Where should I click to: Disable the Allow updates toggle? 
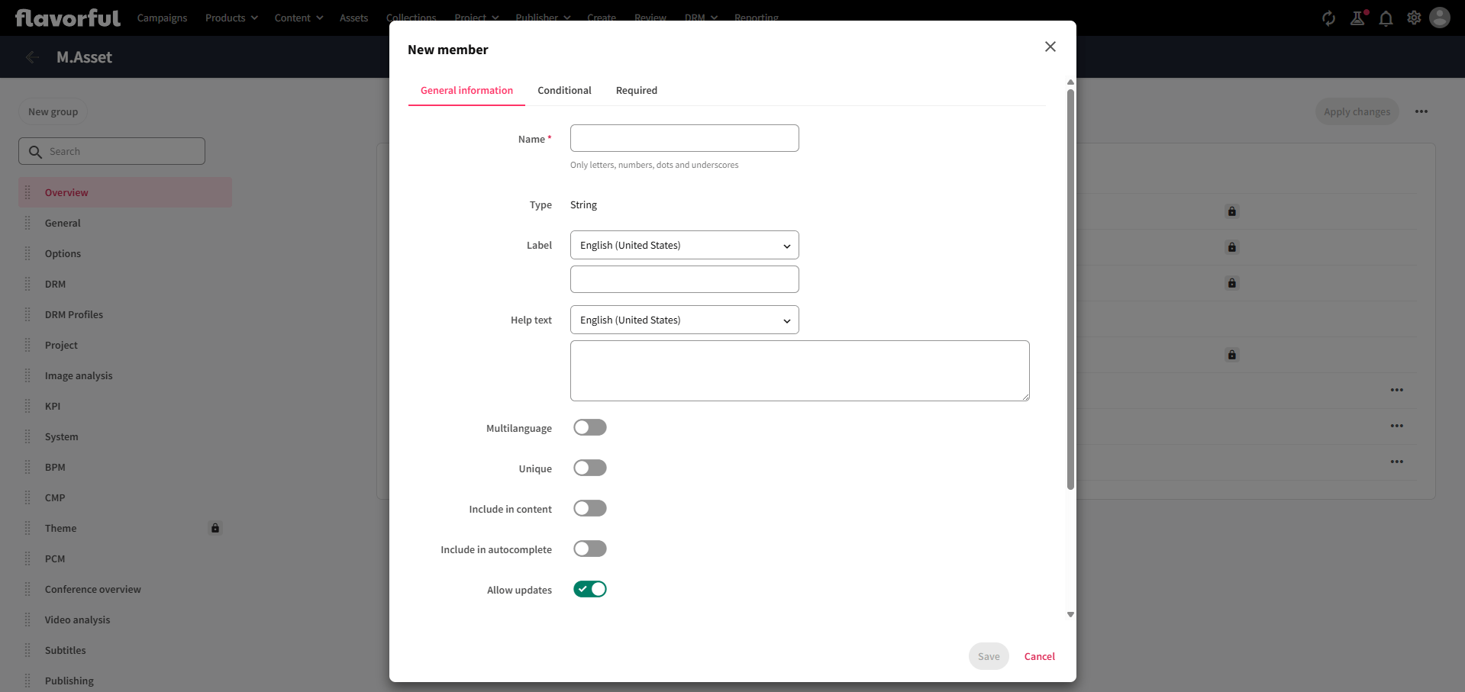click(x=590, y=589)
